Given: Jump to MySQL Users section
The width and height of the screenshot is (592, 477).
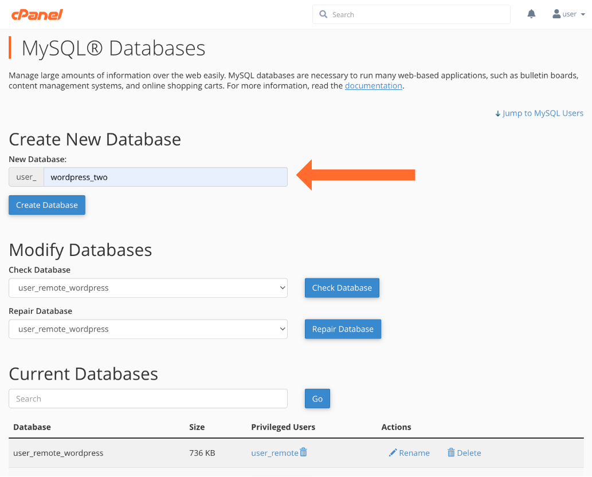Looking at the screenshot, I should (539, 113).
